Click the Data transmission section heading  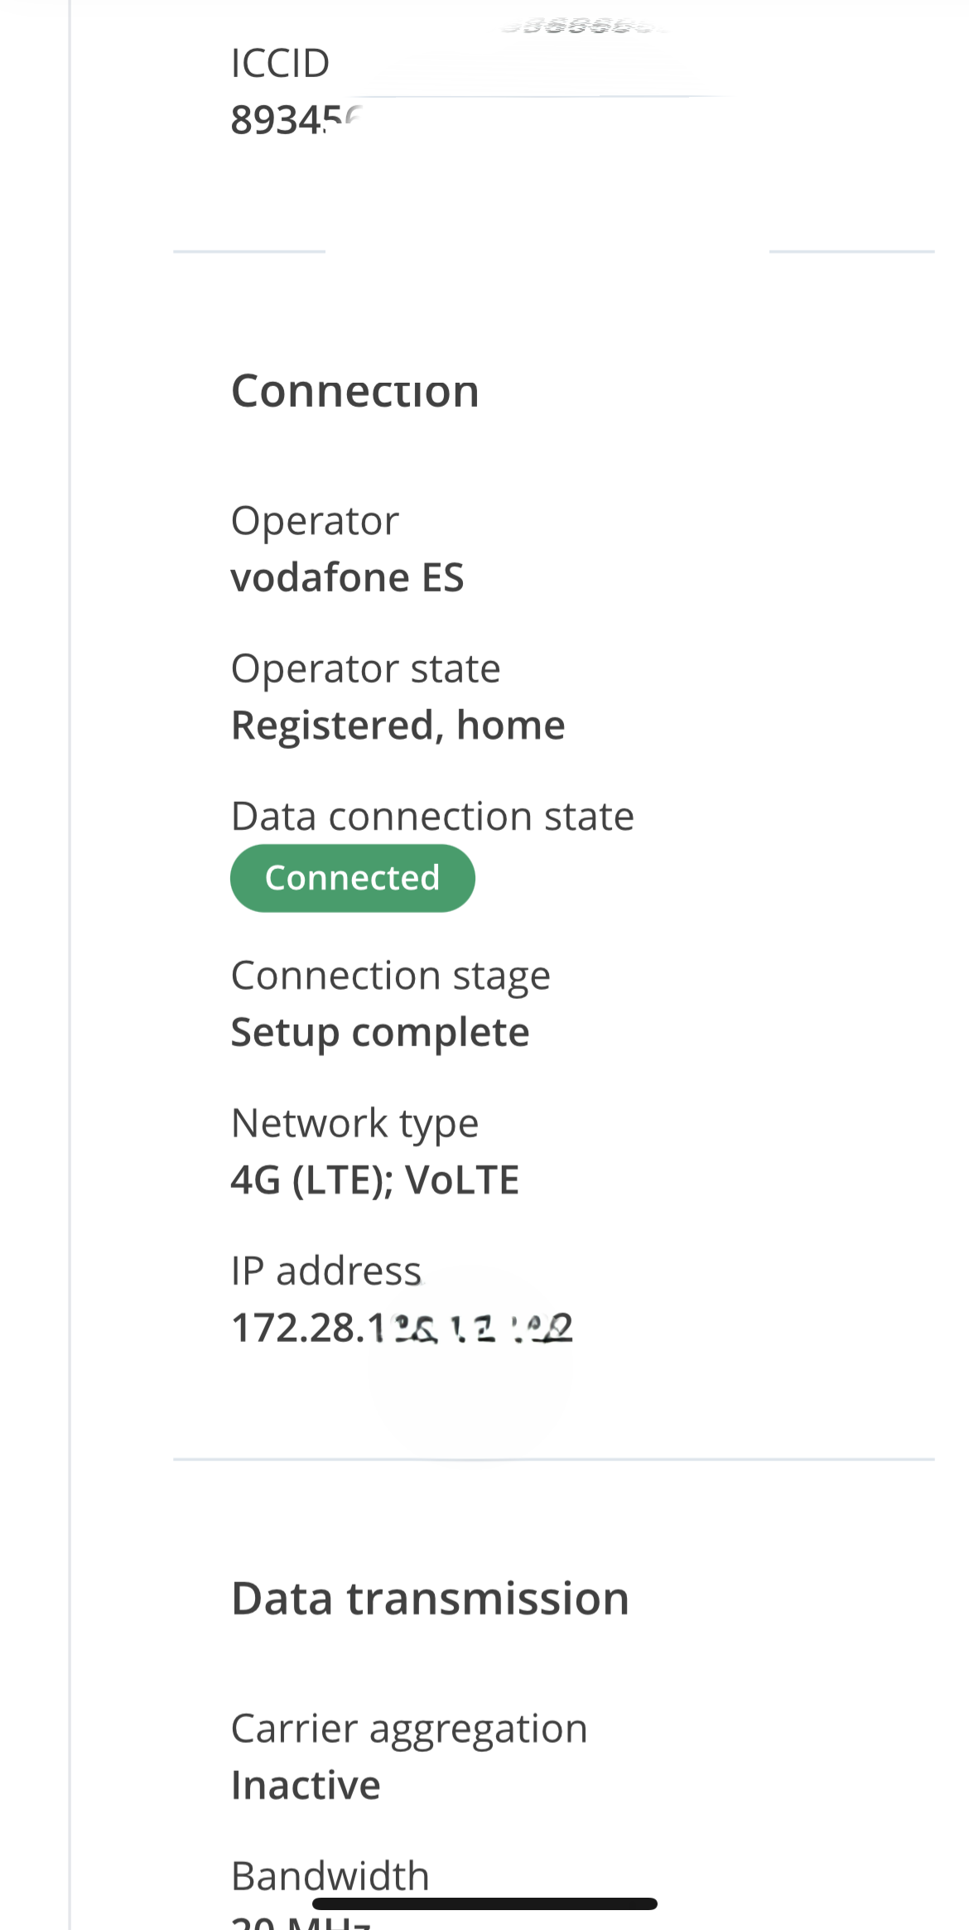click(x=430, y=1599)
